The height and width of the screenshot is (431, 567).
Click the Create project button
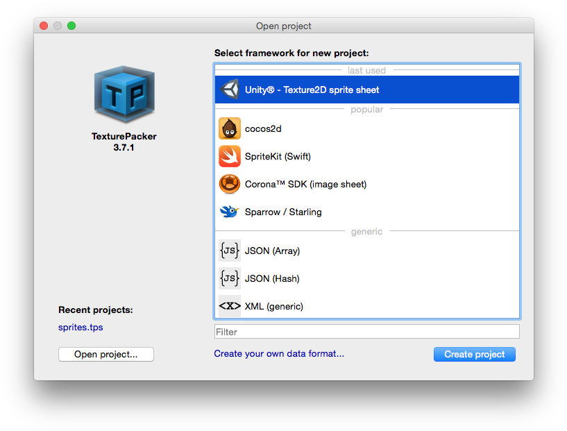click(474, 354)
